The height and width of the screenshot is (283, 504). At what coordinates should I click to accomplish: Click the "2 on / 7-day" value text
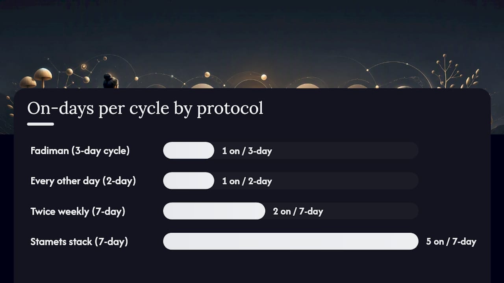point(298,211)
